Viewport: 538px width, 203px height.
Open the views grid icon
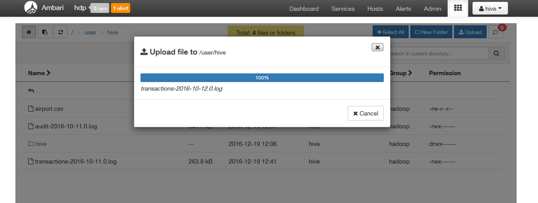pyautogui.click(x=458, y=8)
